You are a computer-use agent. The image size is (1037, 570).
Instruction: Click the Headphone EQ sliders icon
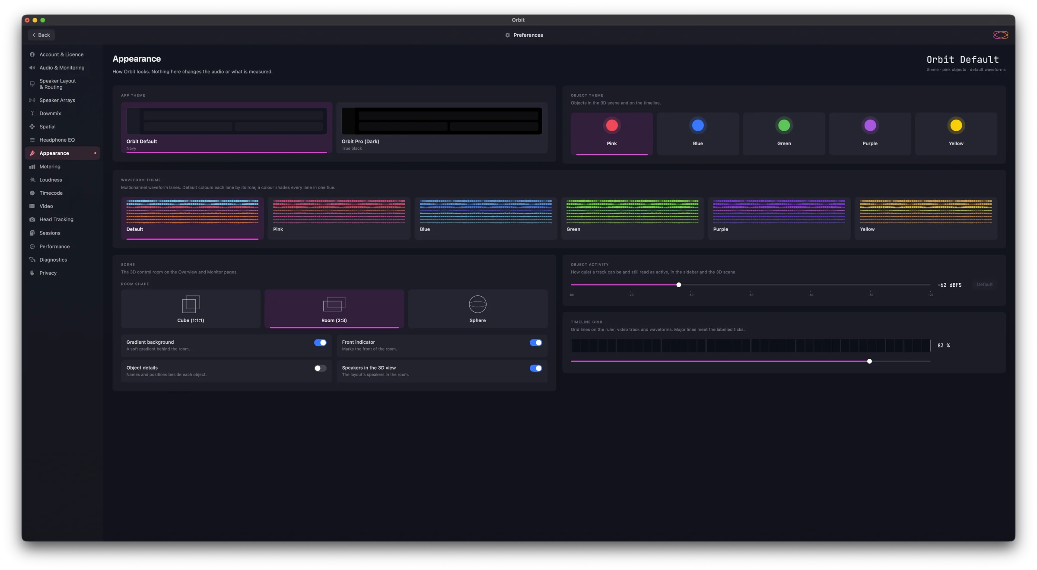click(x=32, y=140)
